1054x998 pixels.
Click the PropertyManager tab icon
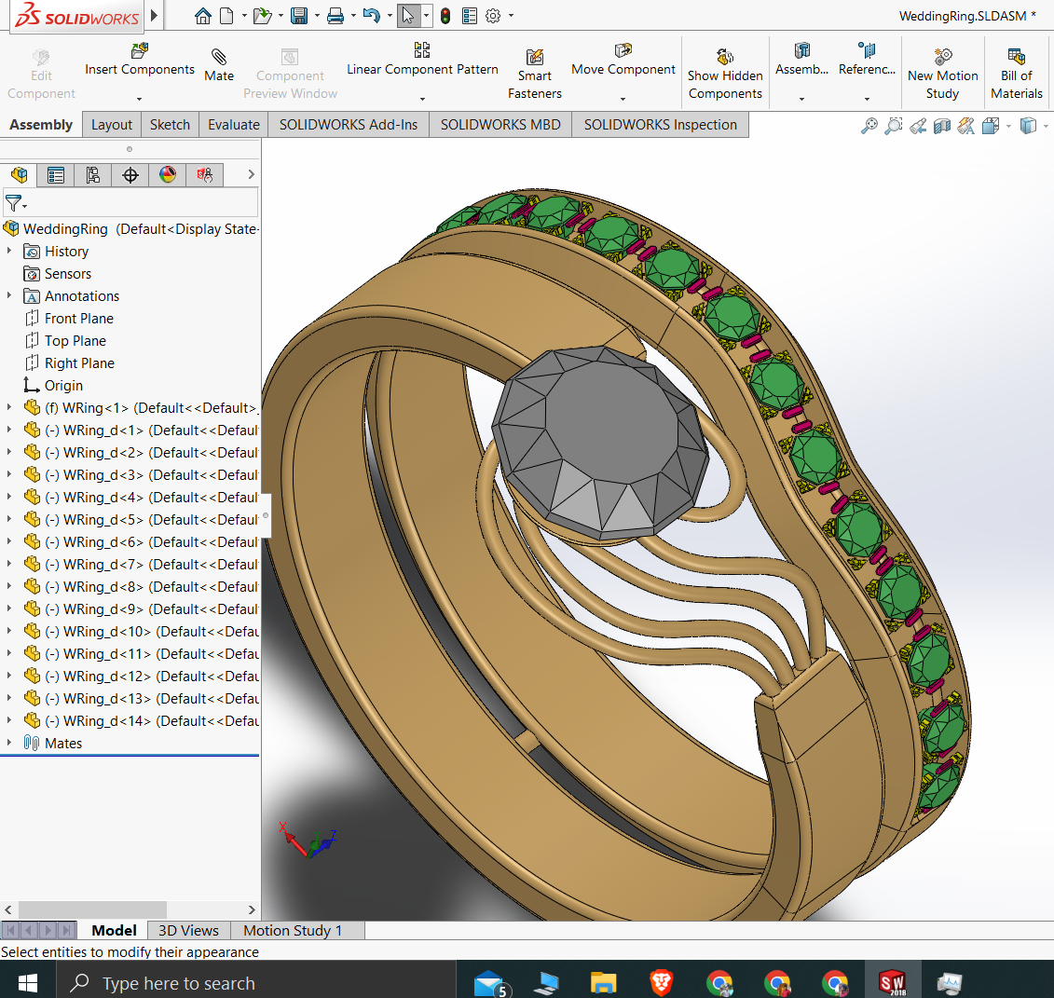point(56,174)
